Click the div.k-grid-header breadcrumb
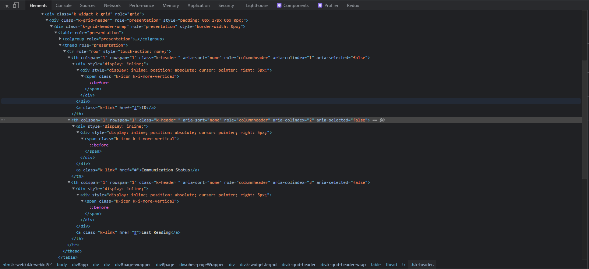Viewport: 589px width, 269px height. pos(299,265)
